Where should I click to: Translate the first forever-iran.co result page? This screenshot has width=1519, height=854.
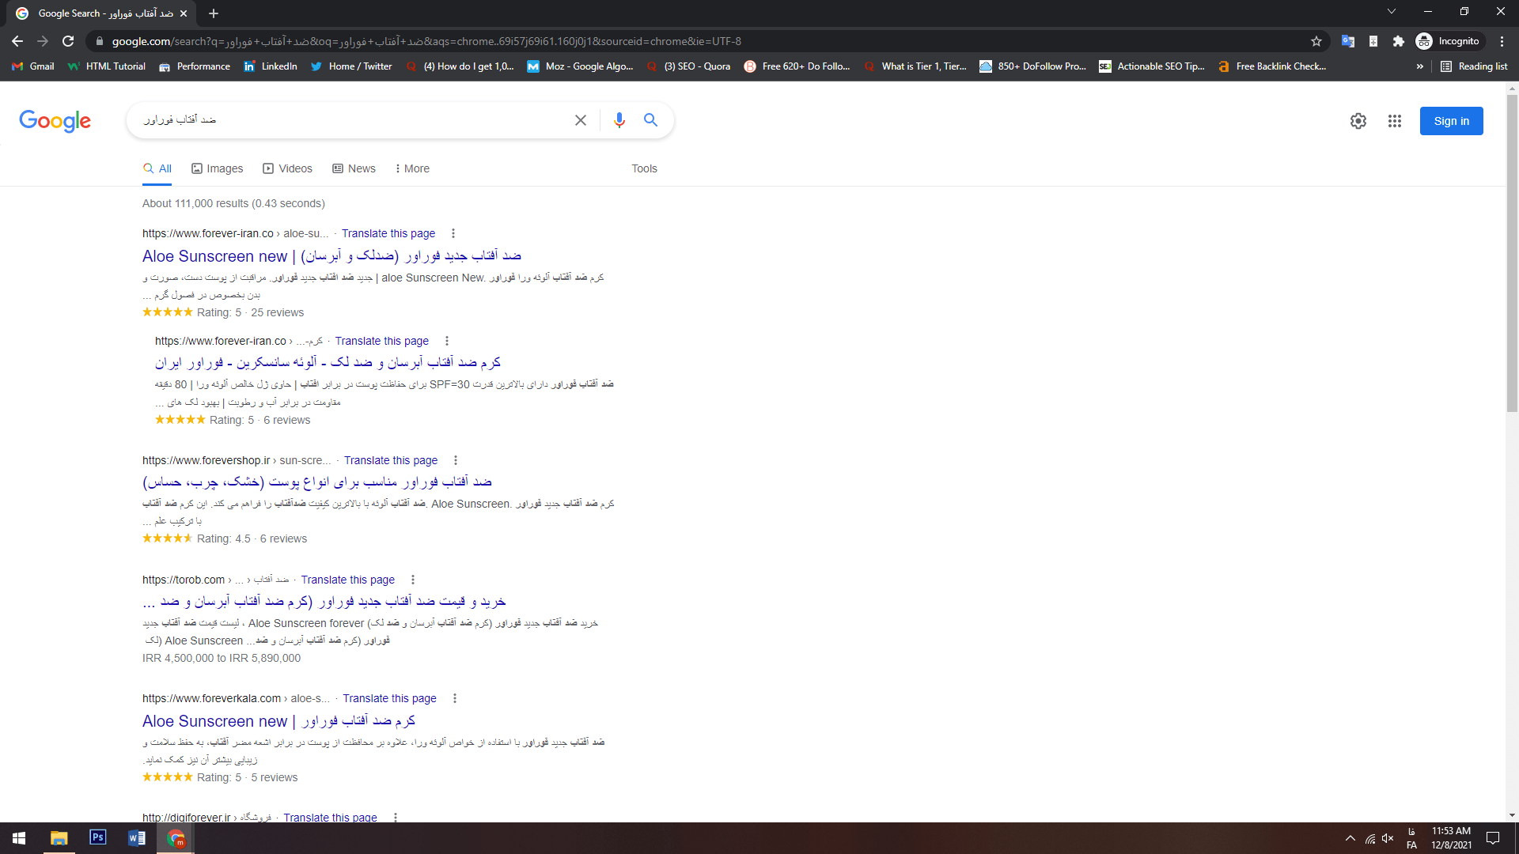(388, 233)
